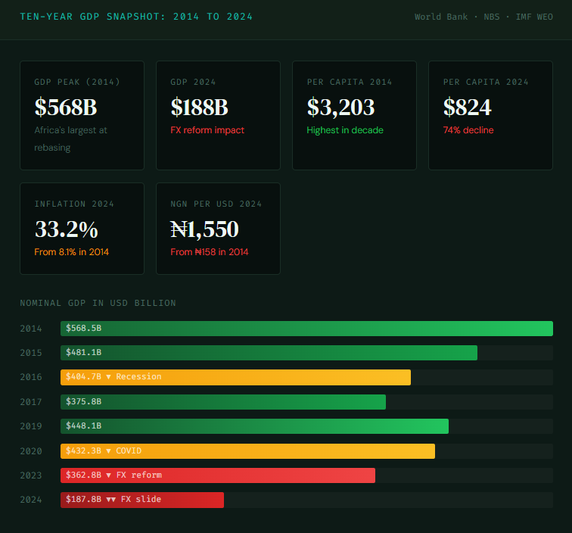Click the 'Highest in decade' green caption
The height and width of the screenshot is (533, 572).
[x=345, y=130]
